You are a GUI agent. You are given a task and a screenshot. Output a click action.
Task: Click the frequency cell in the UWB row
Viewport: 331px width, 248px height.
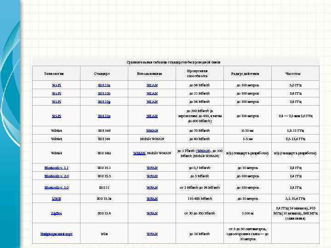[x=295, y=199]
